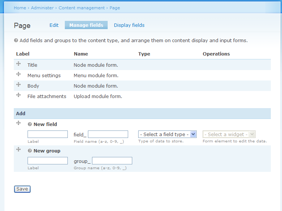Open the Select a widget dropdown
Screen dimensions: 282x211
tap(229, 134)
